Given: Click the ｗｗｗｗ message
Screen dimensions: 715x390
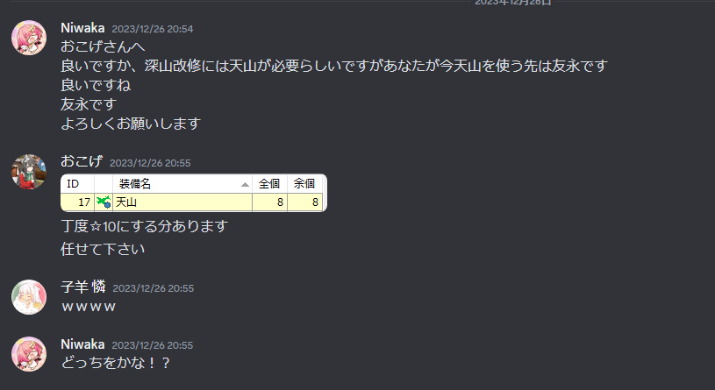Looking at the screenshot, I should coord(89,307).
